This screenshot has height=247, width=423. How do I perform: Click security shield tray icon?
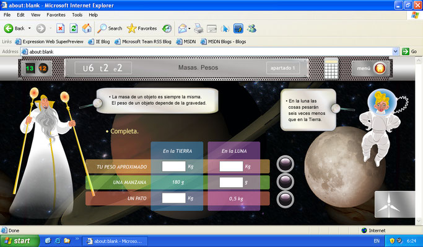(392, 241)
